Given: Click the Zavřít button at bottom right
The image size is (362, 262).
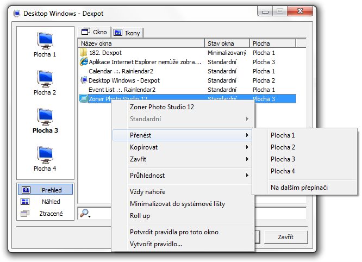Looking at the screenshot, I should tap(286, 237).
